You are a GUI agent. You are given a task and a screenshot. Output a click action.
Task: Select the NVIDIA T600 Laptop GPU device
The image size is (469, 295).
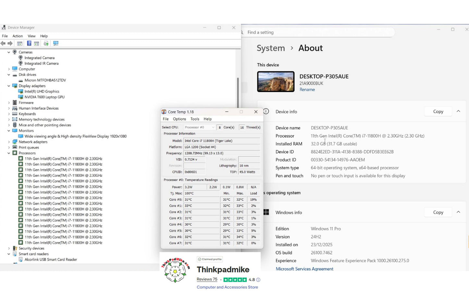pyautogui.click(x=44, y=97)
